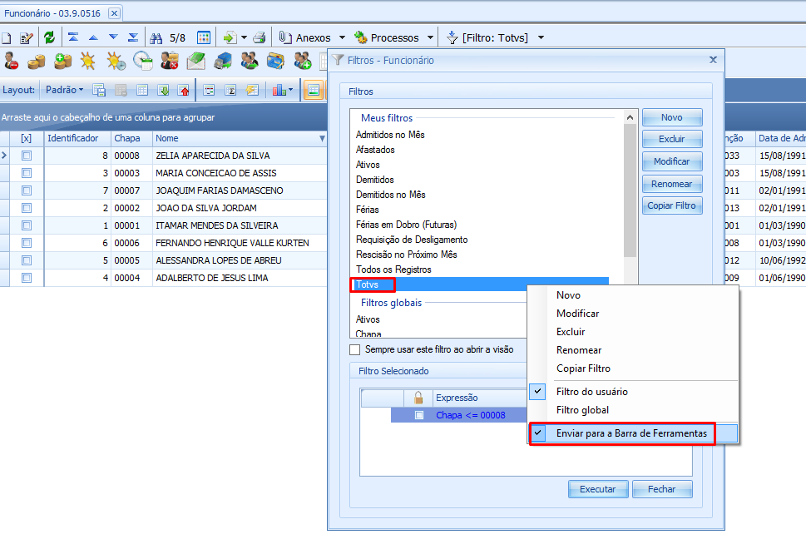The width and height of the screenshot is (806, 544).
Task: Select Admitidos no Mês filter
Action: coord(390,135)
